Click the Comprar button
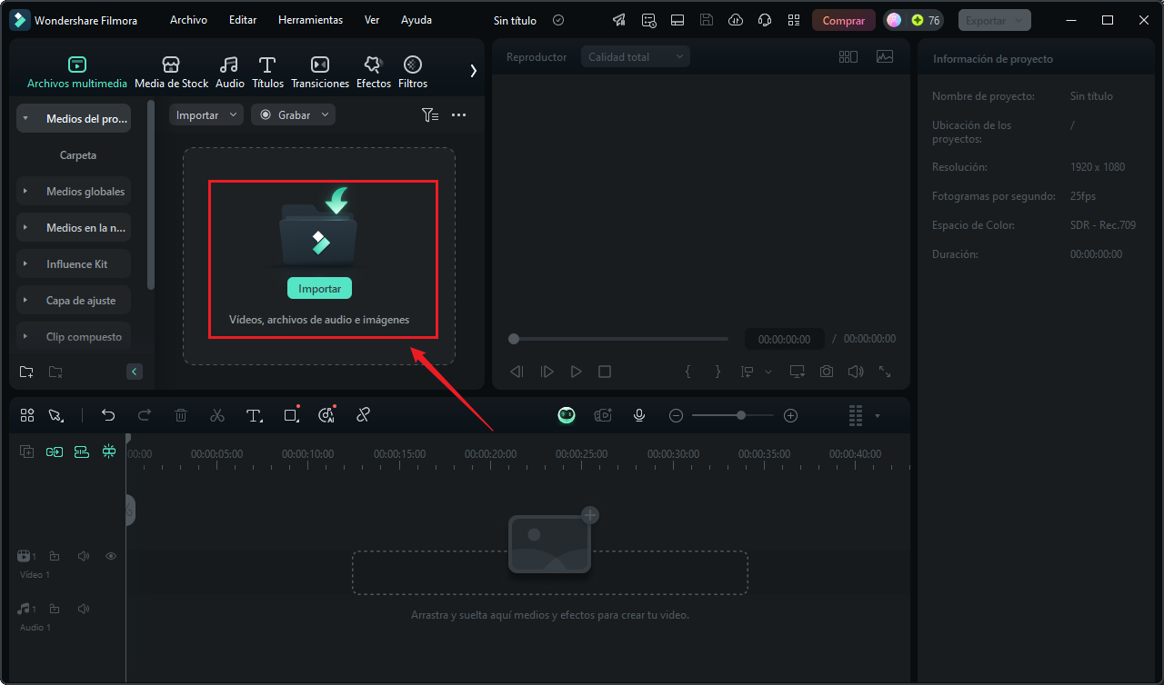Image resolution: width=1164 pixels, height=685 pixels. [x=844, y=20]
